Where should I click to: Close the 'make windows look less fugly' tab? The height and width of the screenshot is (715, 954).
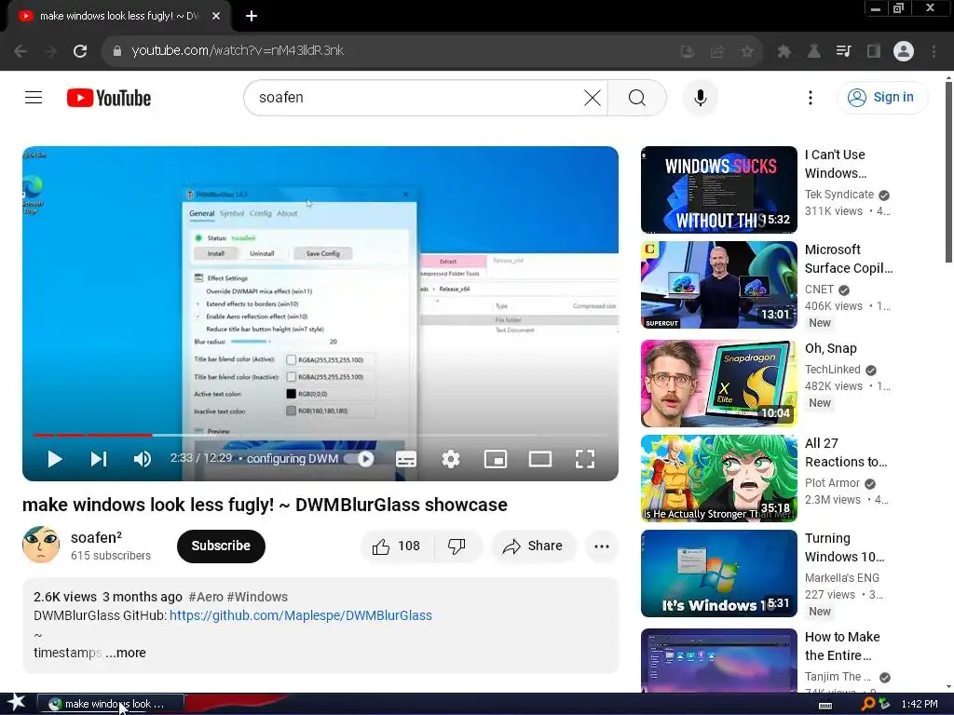click(x=216, y=17)
